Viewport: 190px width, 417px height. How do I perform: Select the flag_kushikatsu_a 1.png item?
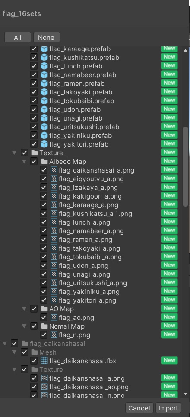pos(95,214)
